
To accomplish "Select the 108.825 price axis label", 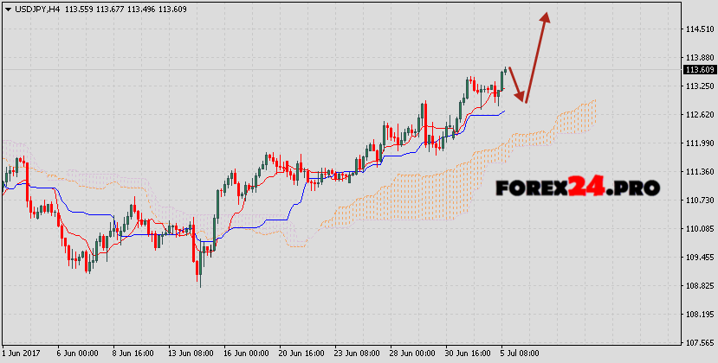I will click(x=699, y=286).
